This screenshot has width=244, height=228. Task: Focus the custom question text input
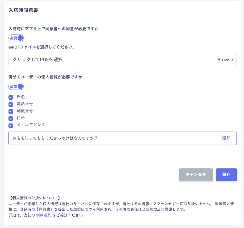click(112, 138)
